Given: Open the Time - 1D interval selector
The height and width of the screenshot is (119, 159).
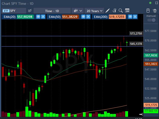Looking at the screenshot, I should click(52, 11).
